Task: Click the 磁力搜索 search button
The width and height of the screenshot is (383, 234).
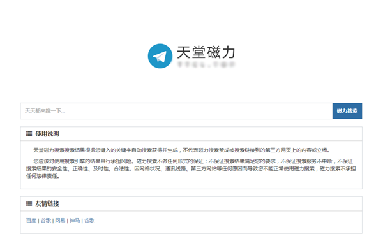Action: [347, 111]
